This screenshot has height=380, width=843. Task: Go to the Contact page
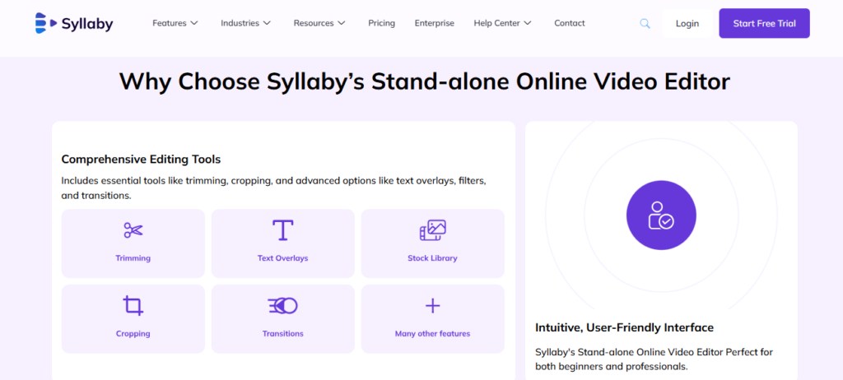[x=570, y=23]
